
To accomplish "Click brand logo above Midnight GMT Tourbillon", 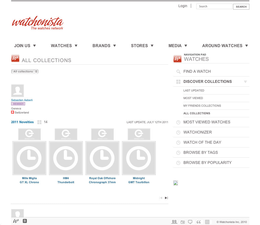I will point(139,134).
